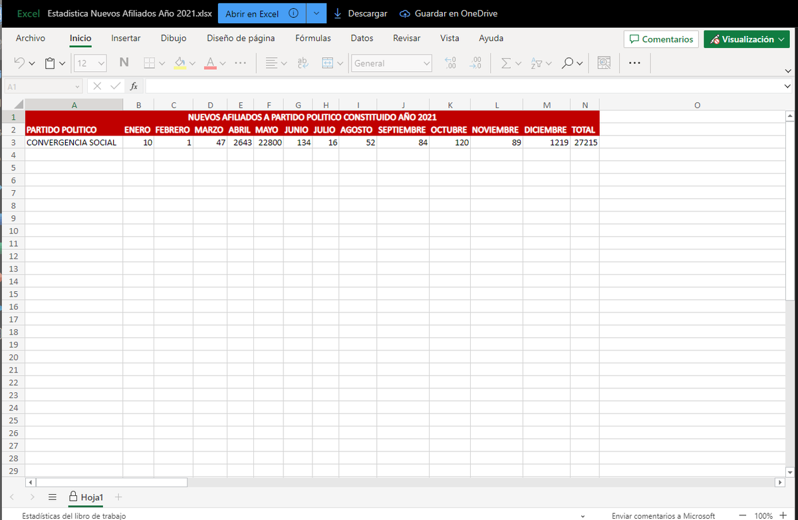The image size is (798, 520).
Task: Click the text alignment icon
Action: click(271, 63)
